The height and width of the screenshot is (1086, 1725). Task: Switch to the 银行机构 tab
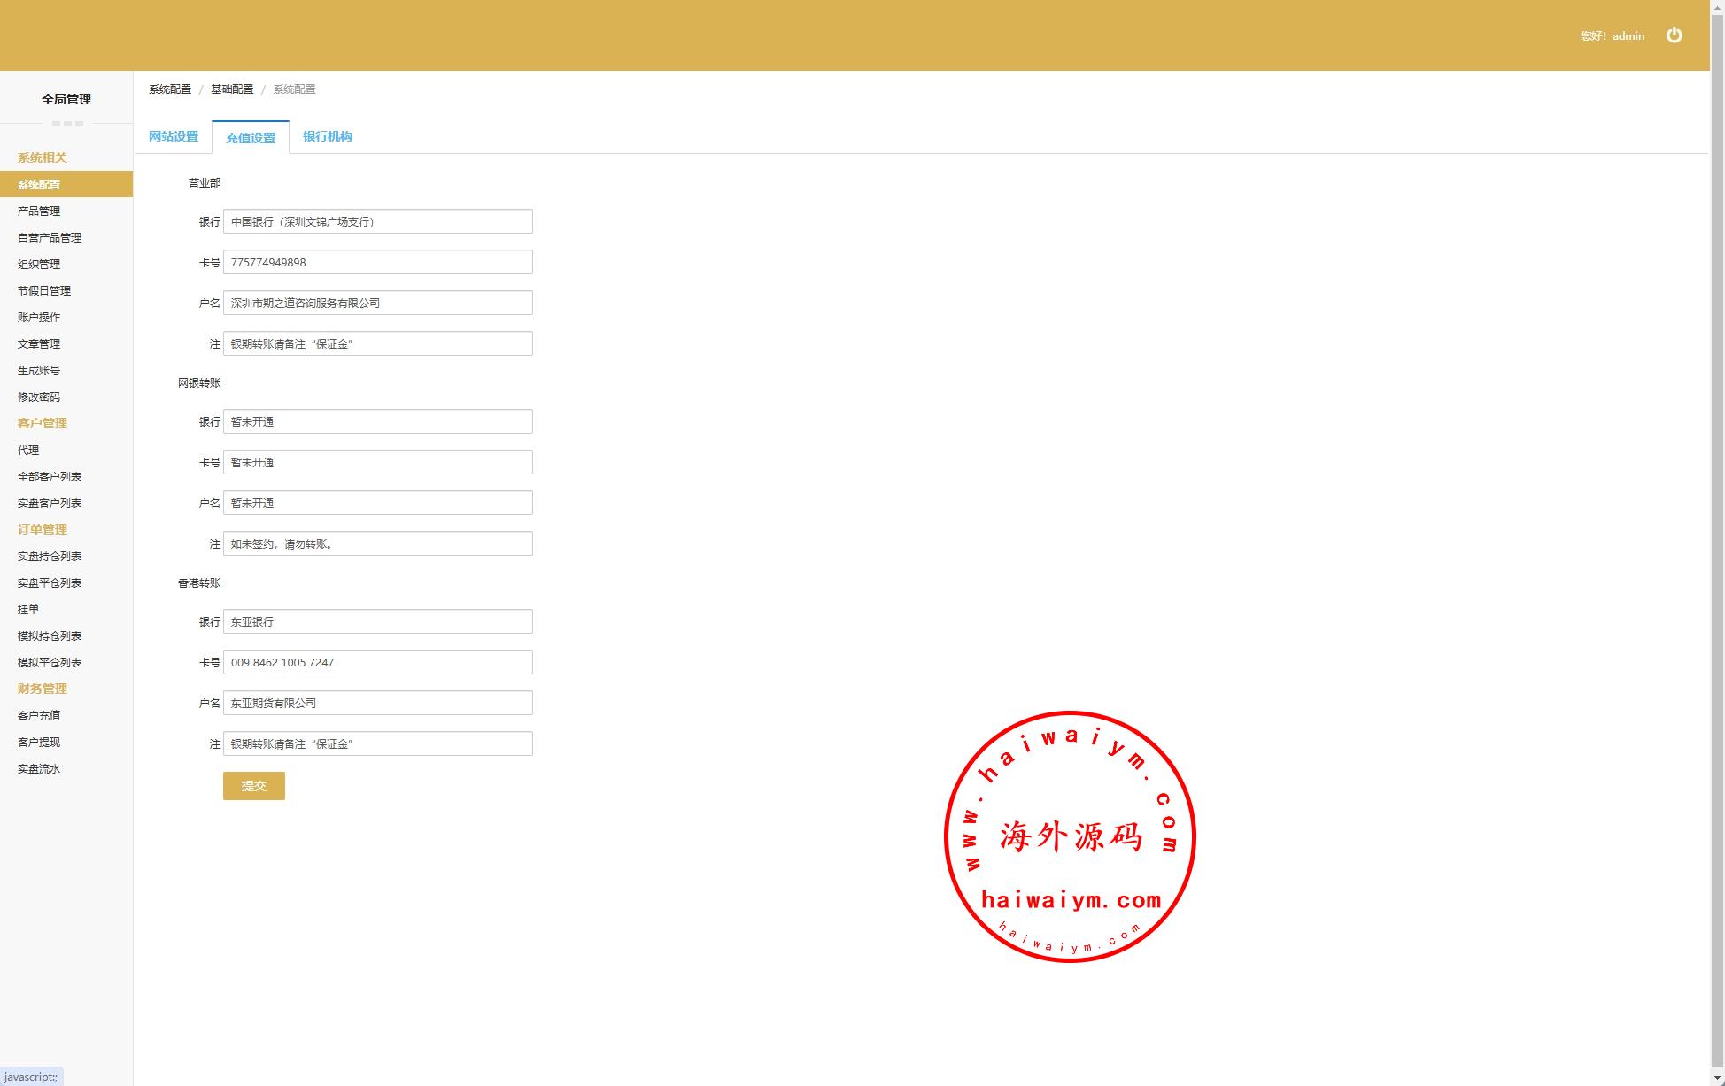[x=328, y=136]
